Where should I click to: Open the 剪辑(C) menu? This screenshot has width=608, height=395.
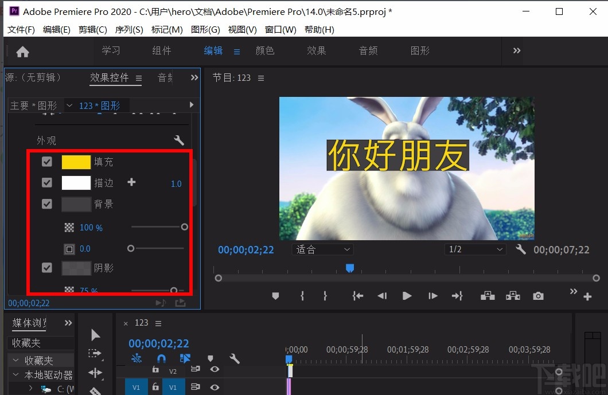click(93, 29)
